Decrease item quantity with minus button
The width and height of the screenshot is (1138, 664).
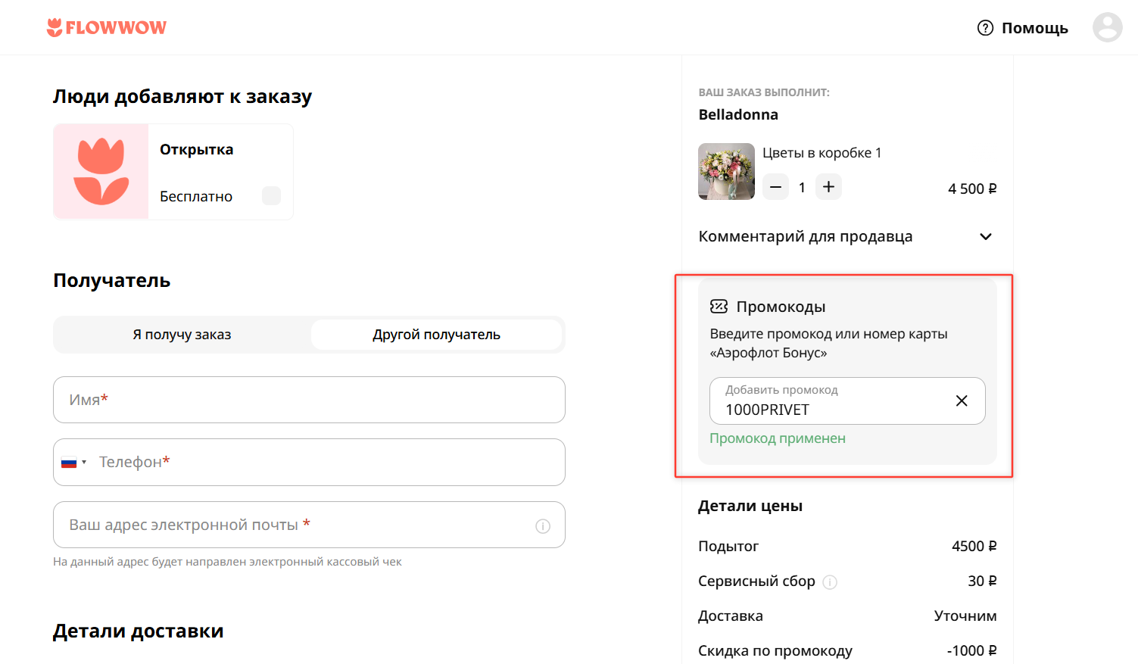pos(775,186)
